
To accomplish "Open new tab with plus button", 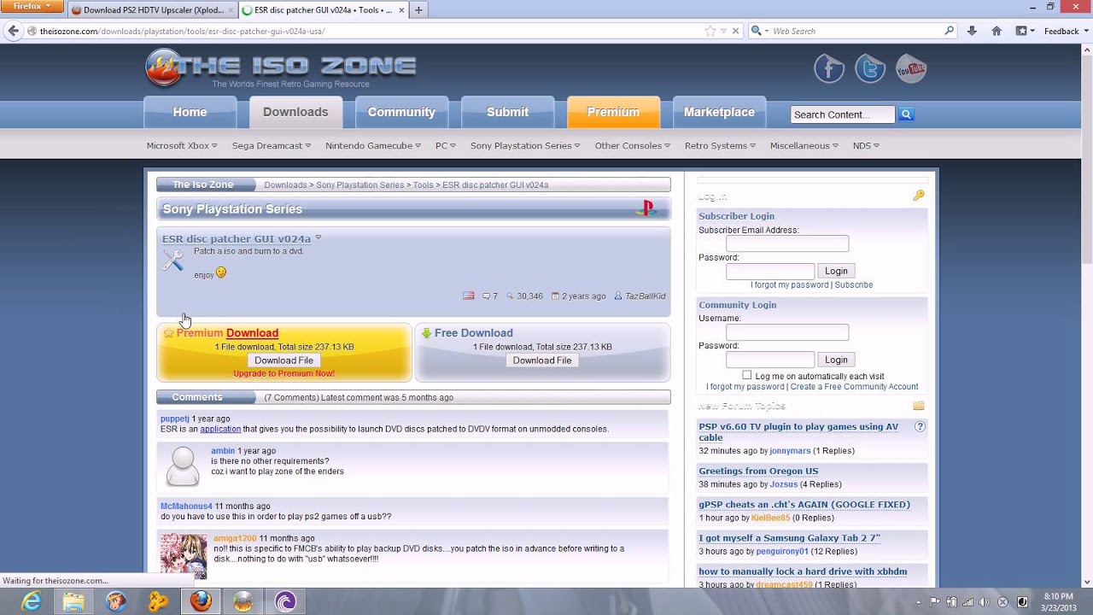I will coord(418,10).
